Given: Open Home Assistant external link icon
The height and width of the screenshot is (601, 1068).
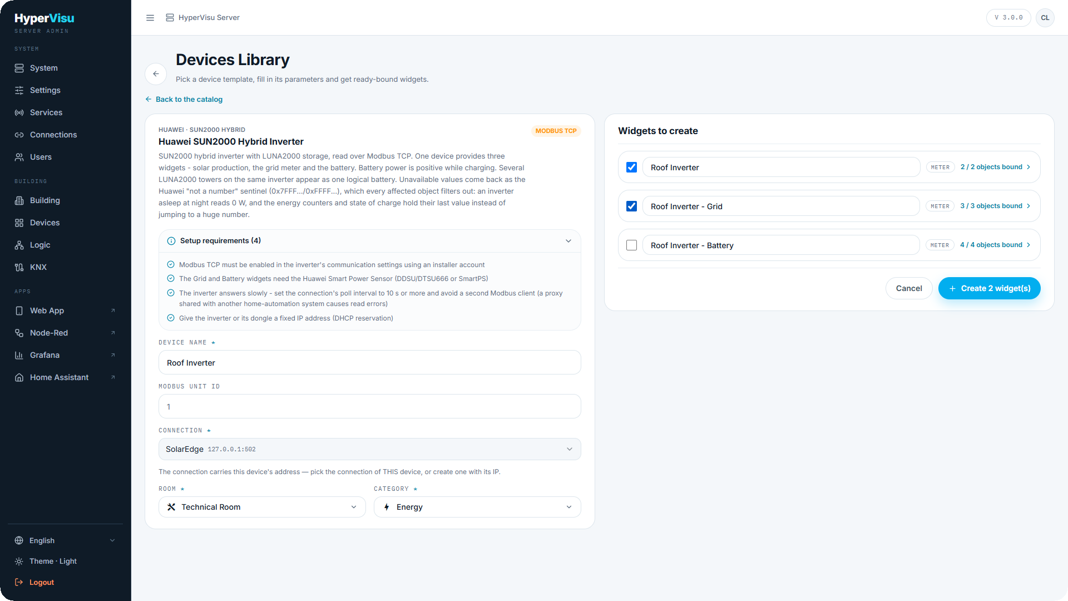Looking at the screenshot, I should (x=113, y=377).
